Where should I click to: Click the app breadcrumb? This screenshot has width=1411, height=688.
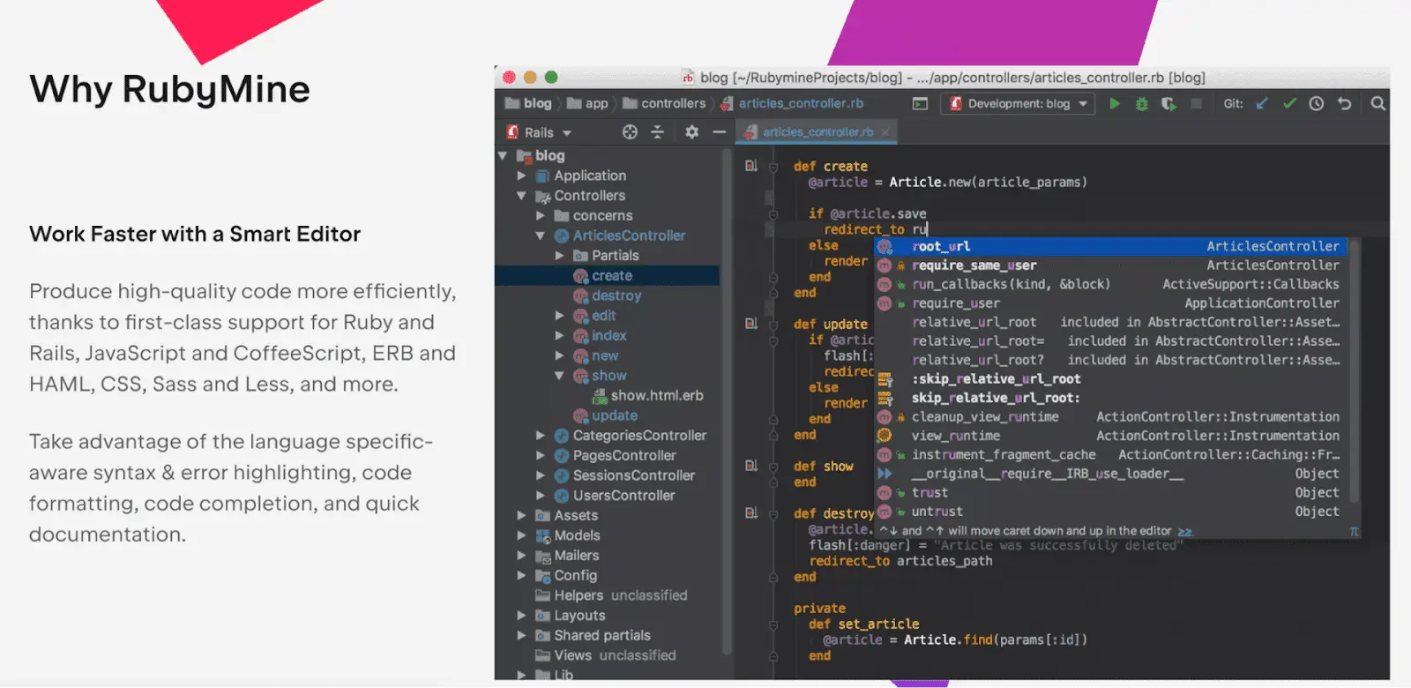tap(587, 104)
